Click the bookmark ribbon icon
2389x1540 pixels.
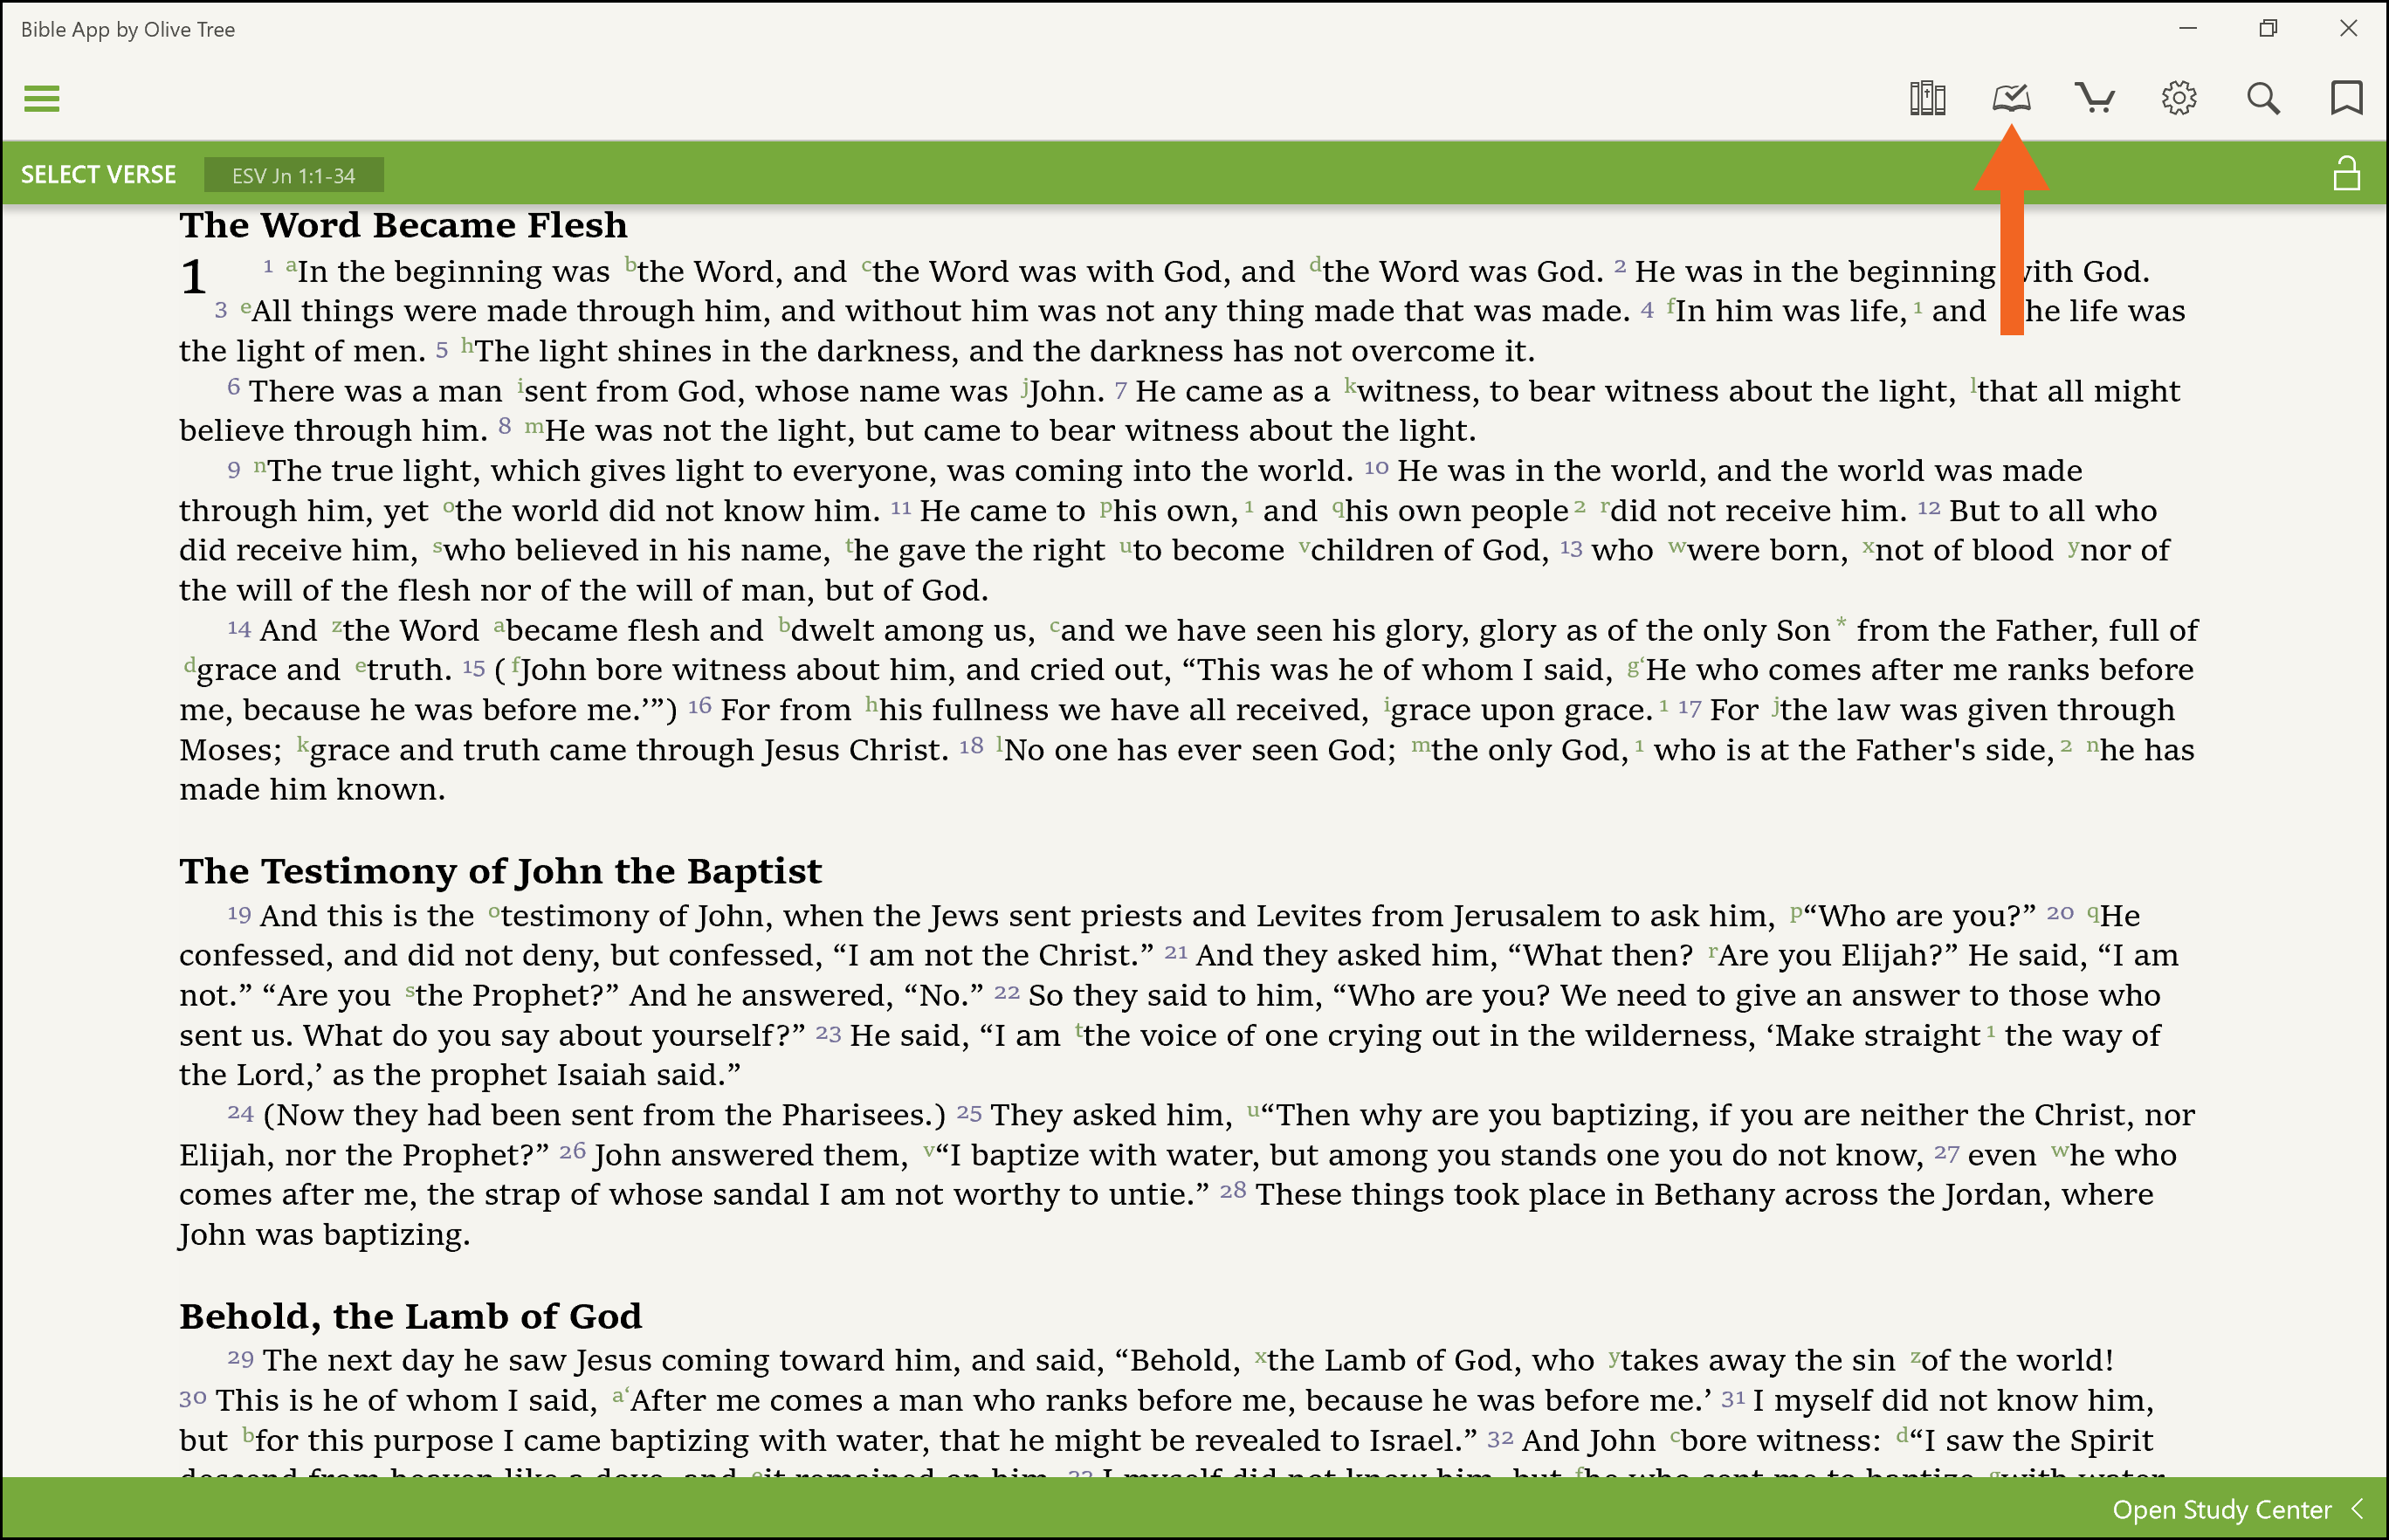pos(2345,98)
